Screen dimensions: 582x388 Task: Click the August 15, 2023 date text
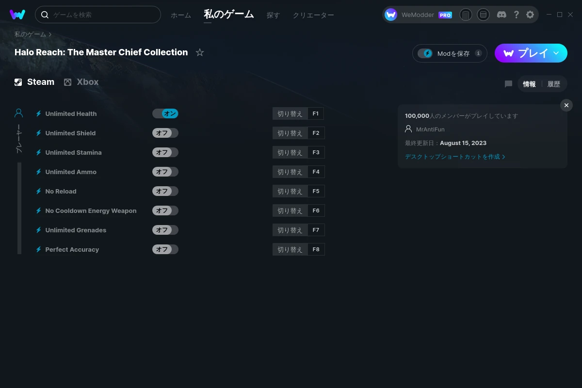(463, 143)
